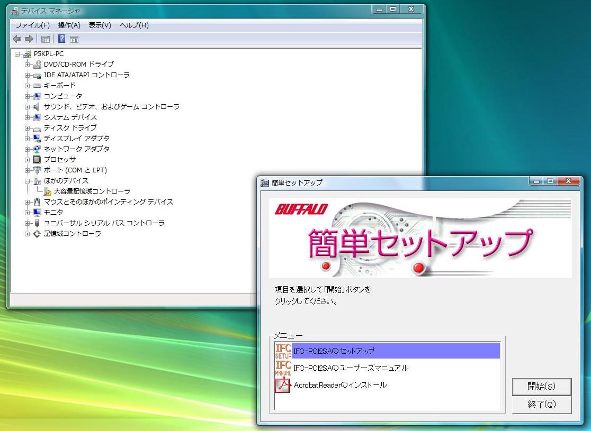Collapse the P5KPL-PC root node
This screenshot has height=431, width=591.
point(17,54)
